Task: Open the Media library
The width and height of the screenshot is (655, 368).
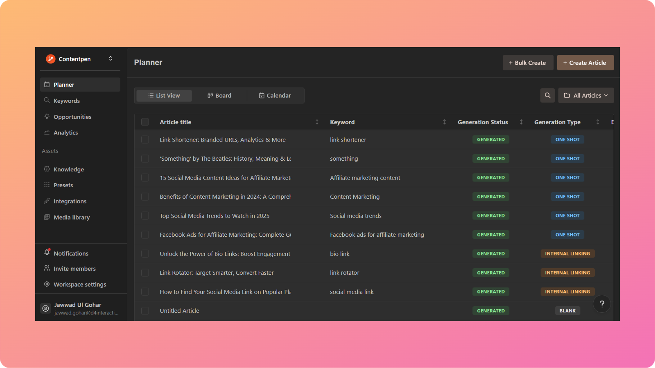Action: (x=72, y=217)
